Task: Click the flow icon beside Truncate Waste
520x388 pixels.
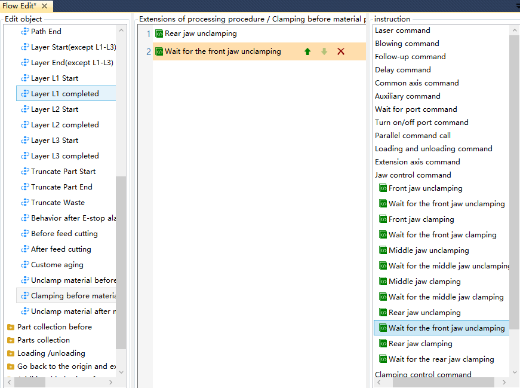Action: (25, 203)
